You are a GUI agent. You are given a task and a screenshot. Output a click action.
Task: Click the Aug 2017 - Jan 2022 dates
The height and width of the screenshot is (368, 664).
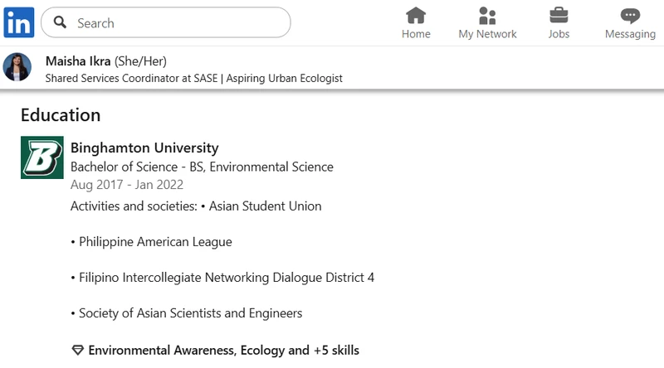[x=127, y=185]
